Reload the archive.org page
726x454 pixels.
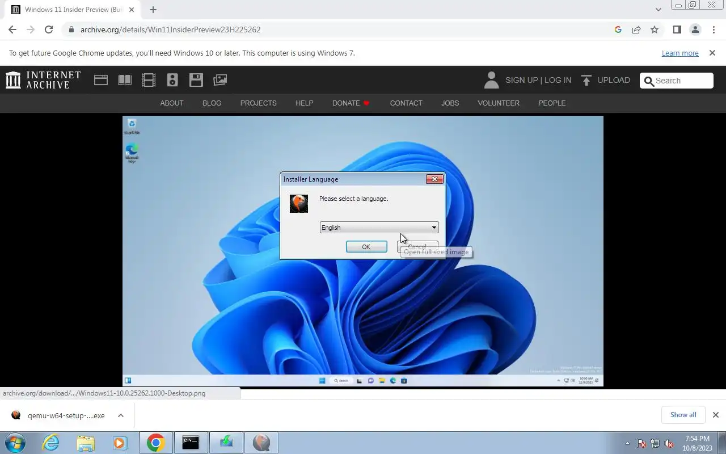click(49, 30)
